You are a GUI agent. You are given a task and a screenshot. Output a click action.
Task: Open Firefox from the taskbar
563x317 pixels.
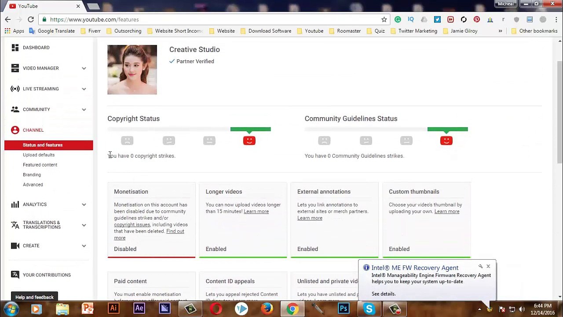click(267, 309)
